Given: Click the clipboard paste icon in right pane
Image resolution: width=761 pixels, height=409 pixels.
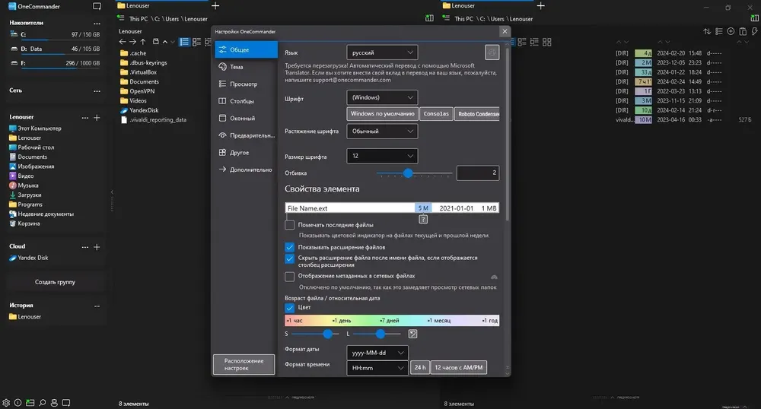Looking at the screenshot, I should tap(743, 31).
